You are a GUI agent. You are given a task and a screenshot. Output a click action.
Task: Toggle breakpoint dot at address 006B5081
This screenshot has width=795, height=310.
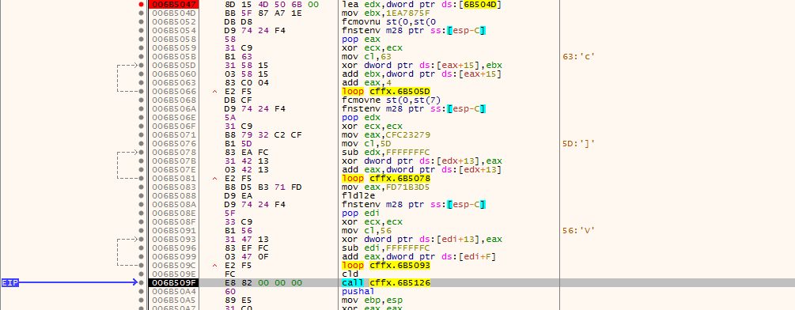tap(142, 178)
